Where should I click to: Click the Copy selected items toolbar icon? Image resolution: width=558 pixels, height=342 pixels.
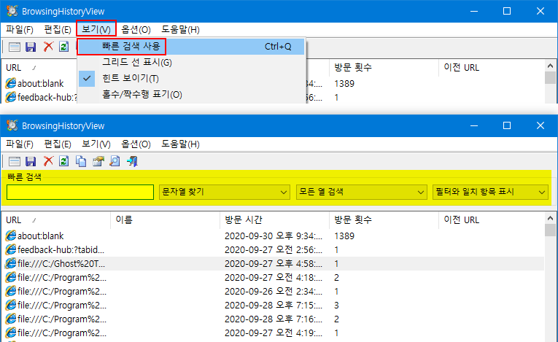81,161
